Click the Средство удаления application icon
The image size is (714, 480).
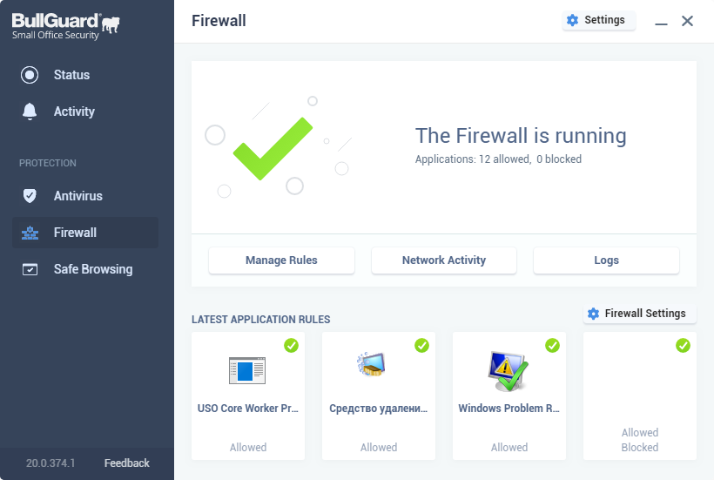point(372,364)
